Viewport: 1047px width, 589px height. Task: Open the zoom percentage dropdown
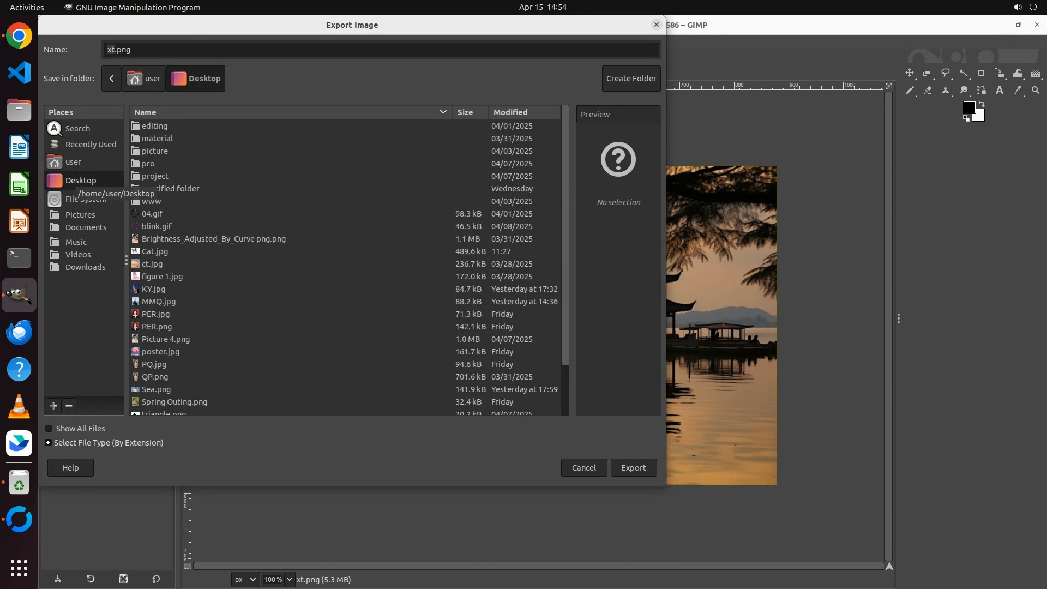(x=290, y=579)
